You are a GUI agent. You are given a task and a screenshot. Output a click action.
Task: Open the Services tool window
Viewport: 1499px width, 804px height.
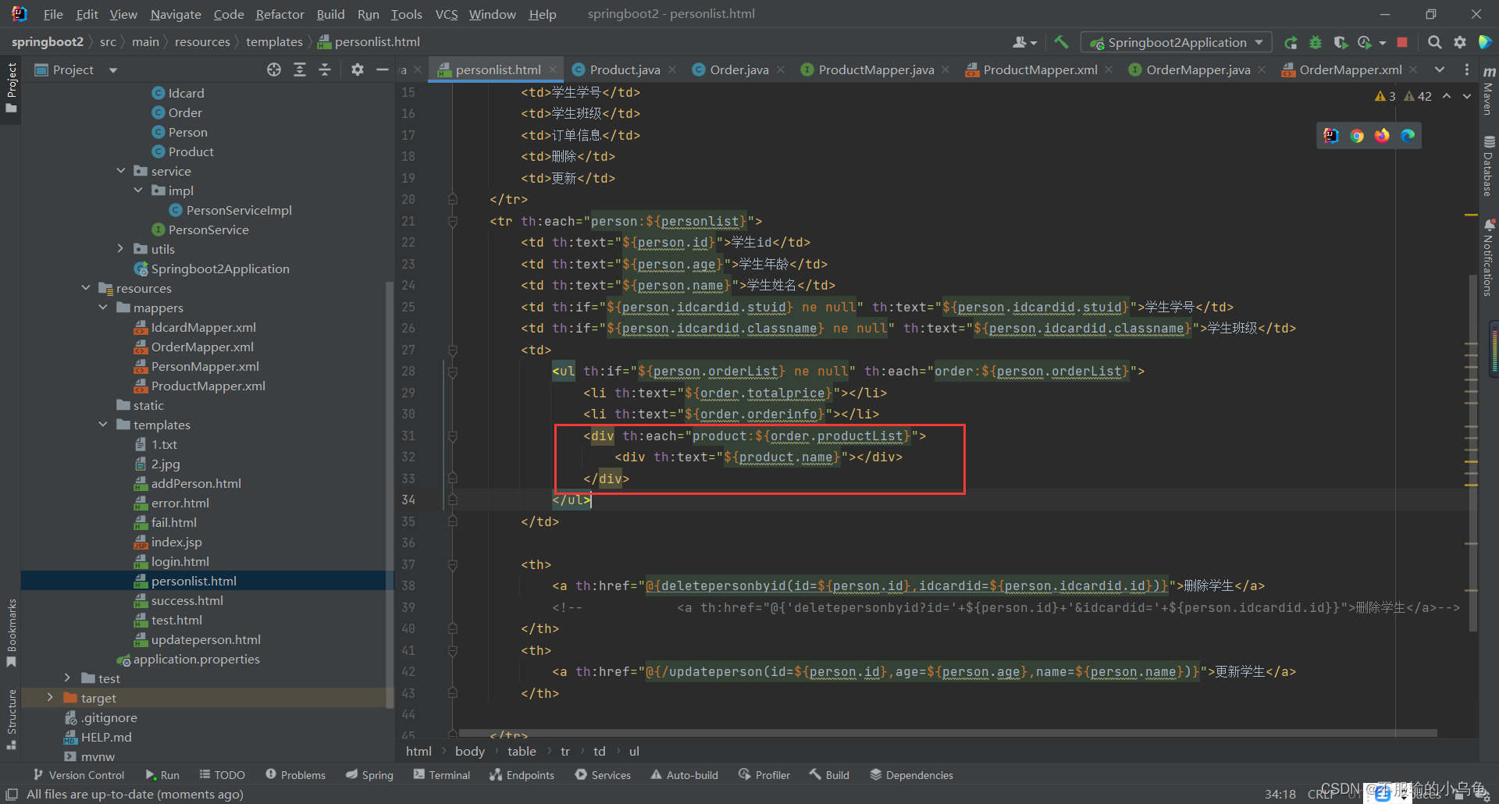coord(603,775)
